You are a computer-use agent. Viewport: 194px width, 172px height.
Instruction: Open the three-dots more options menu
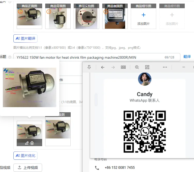pos(165,67)
